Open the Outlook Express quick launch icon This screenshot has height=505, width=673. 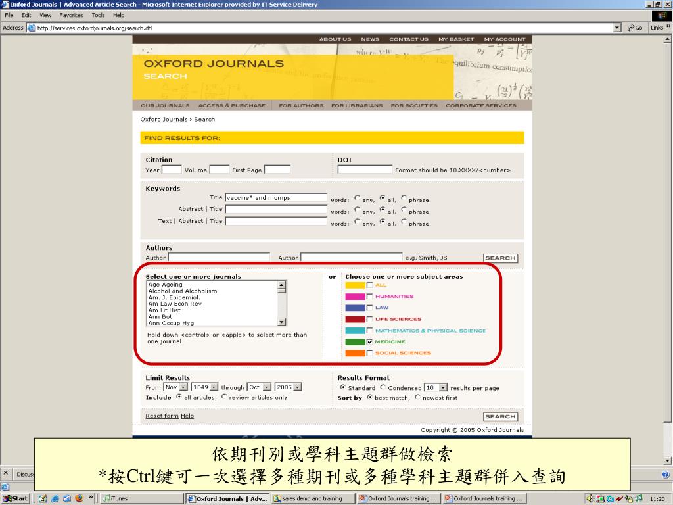(x=67, y=498)
